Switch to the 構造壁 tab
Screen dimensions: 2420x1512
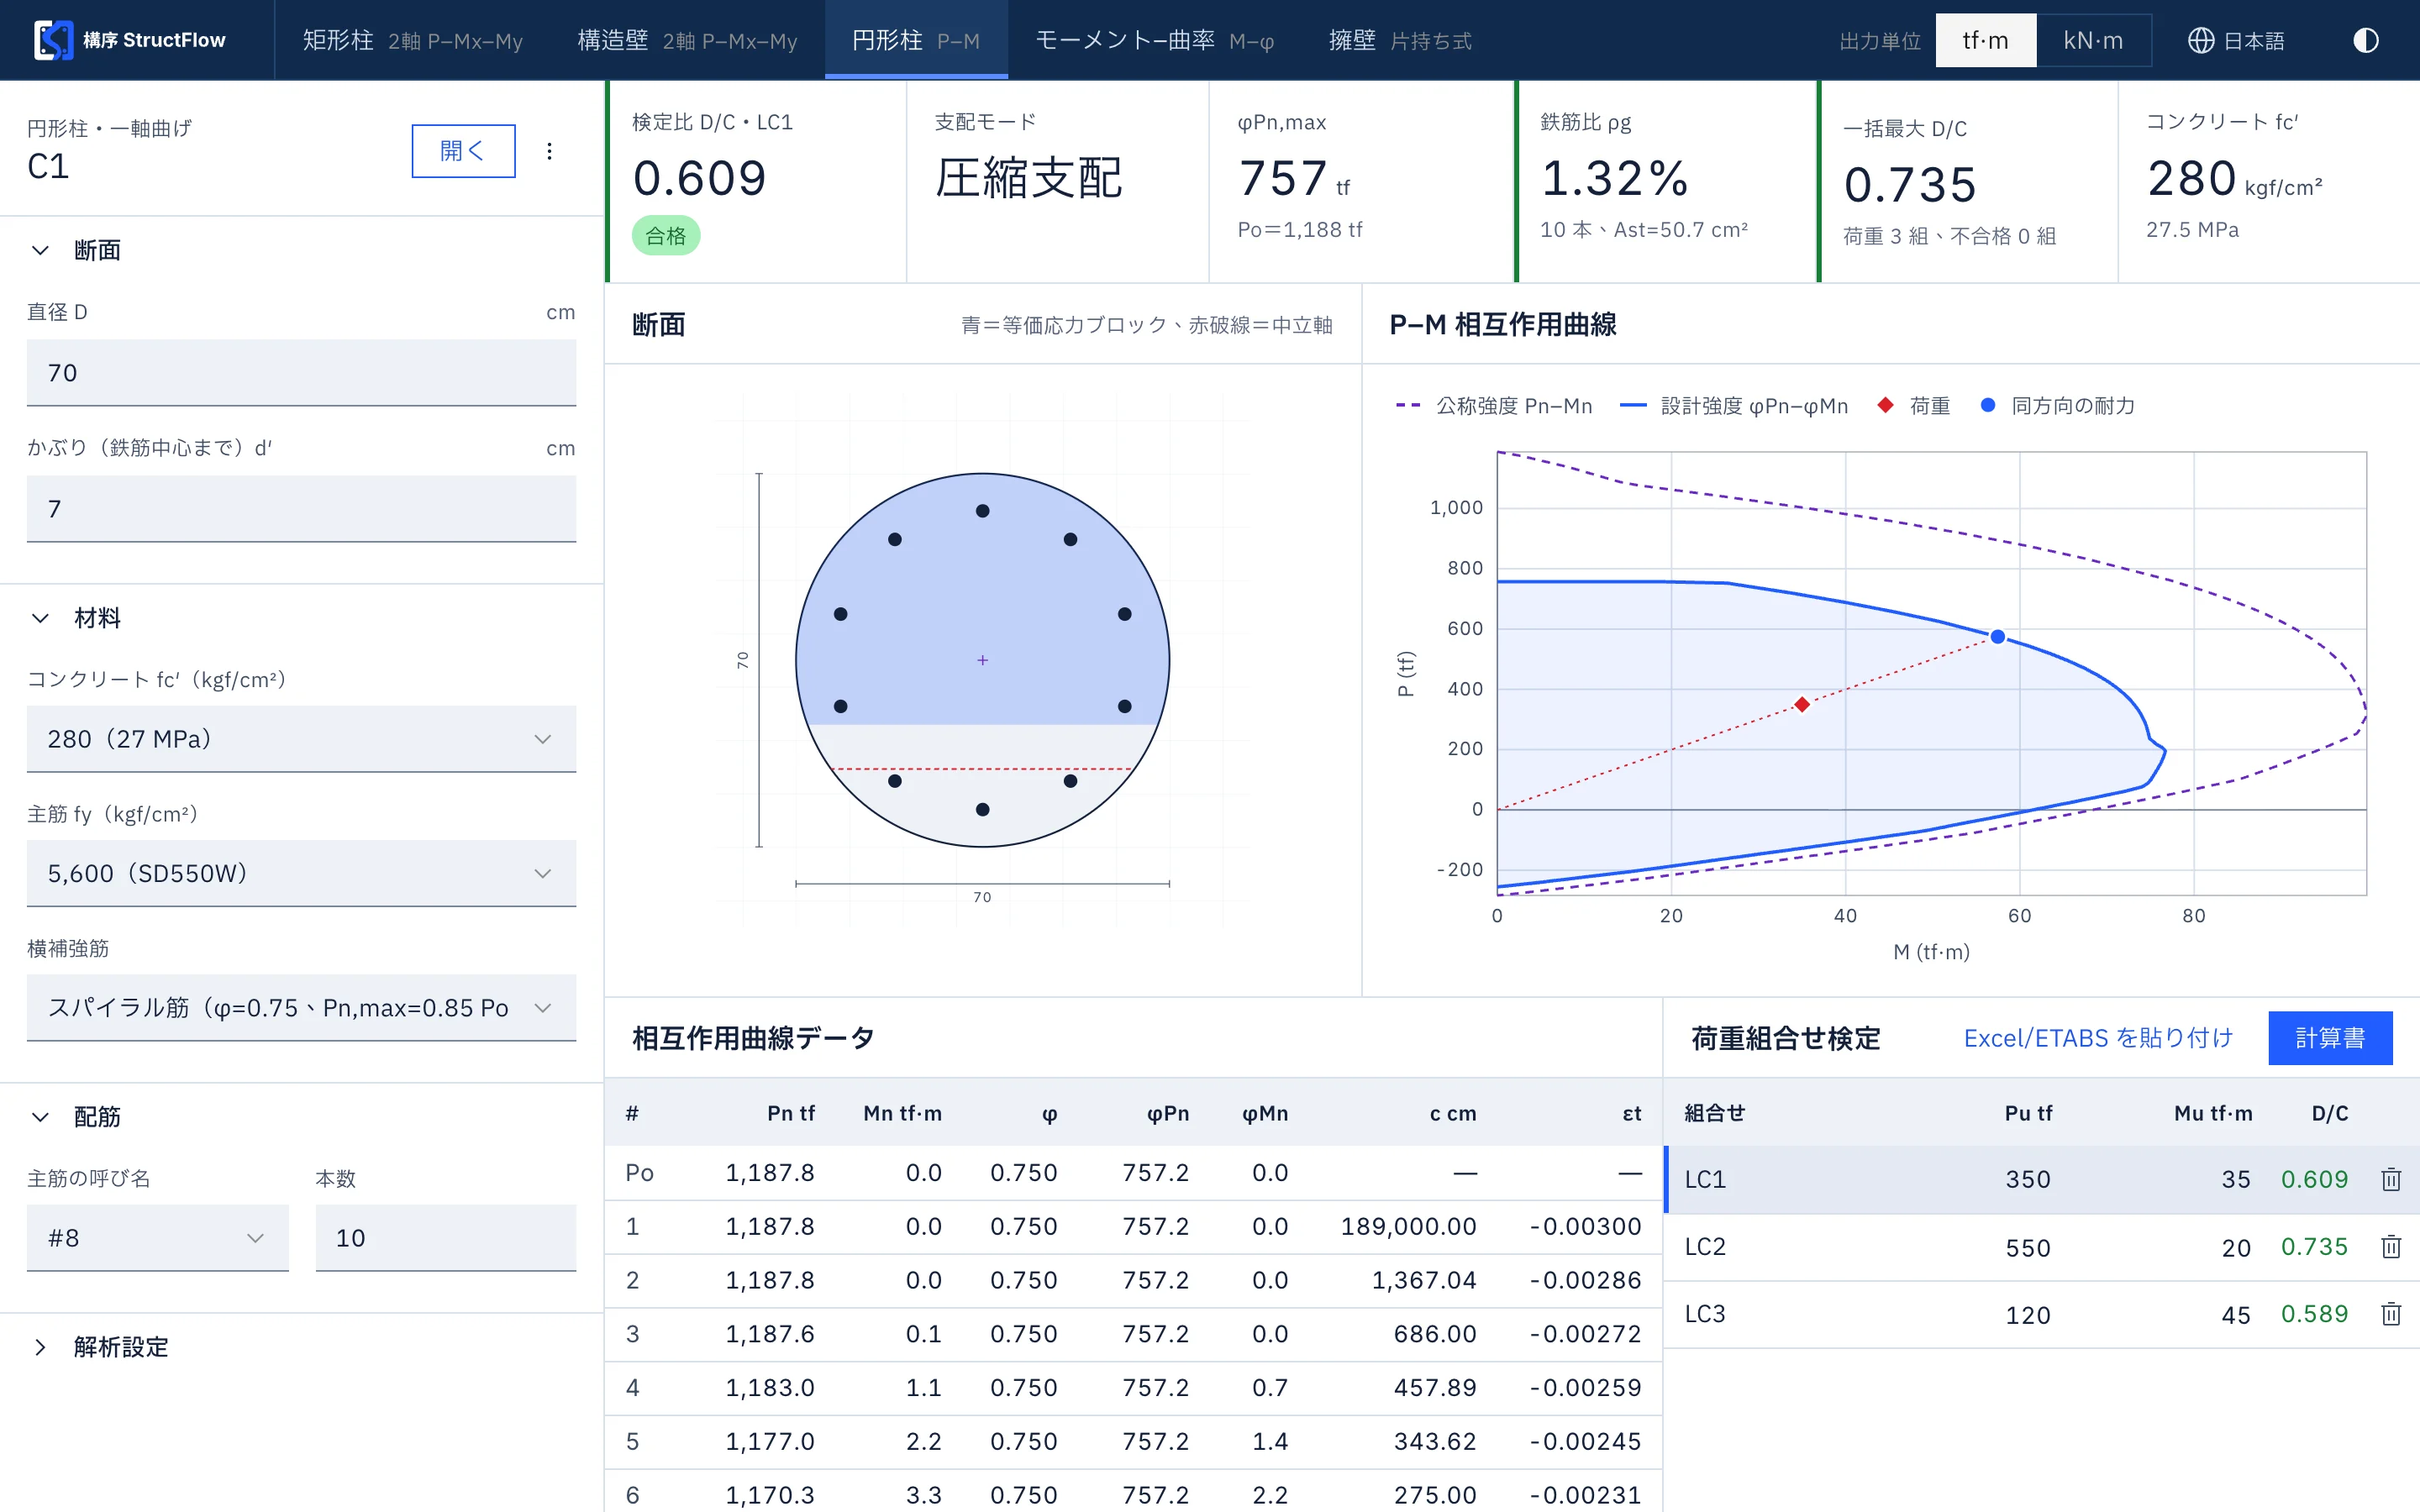(687, 40)
